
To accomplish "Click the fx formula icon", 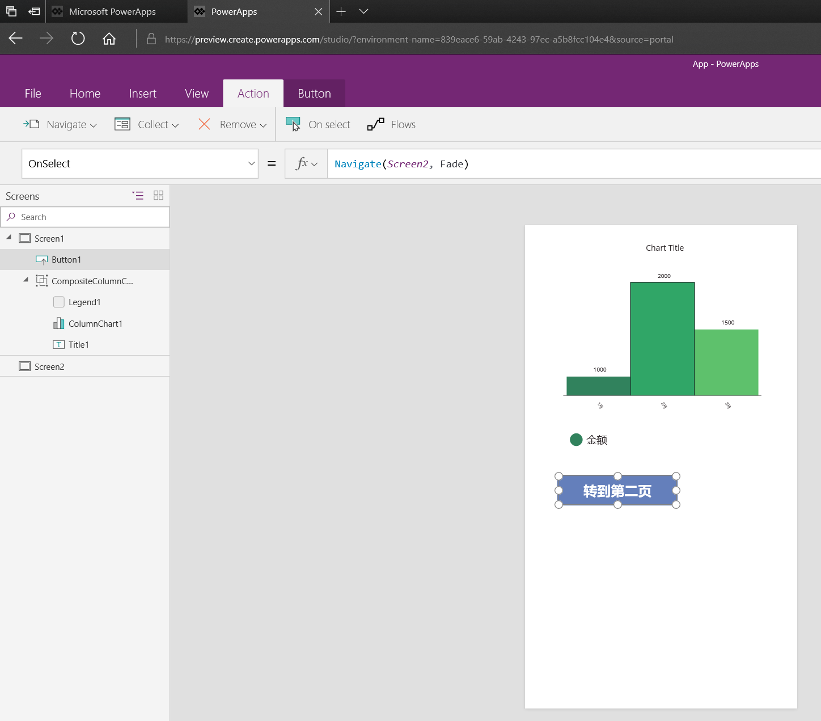I will 302,163.
